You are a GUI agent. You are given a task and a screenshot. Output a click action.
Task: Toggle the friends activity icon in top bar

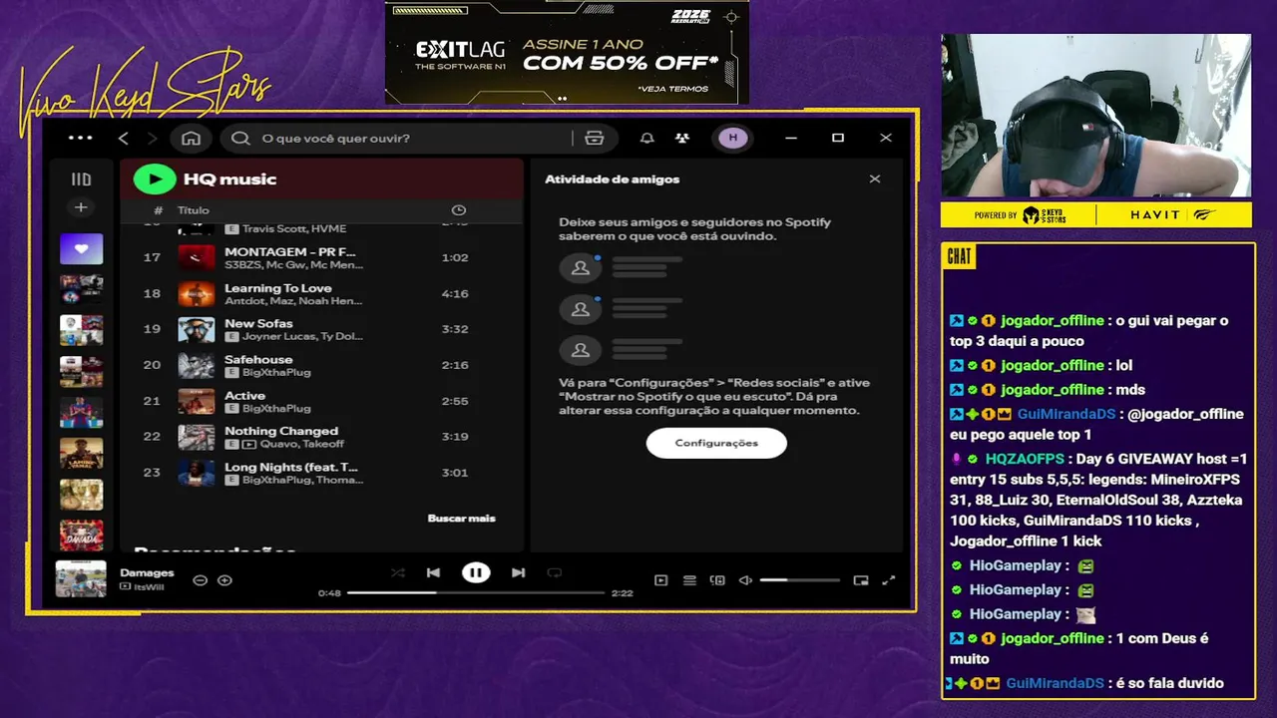pos(682,138)
